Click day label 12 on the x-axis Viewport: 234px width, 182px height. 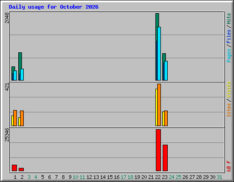pos(89,177)
